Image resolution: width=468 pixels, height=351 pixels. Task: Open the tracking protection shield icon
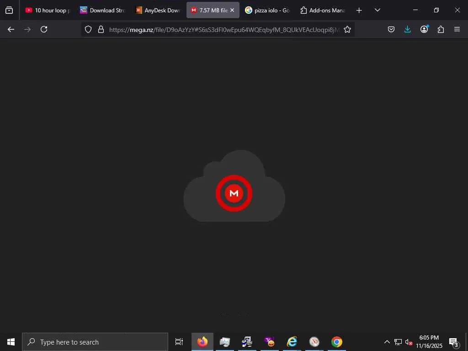[88, 29]
